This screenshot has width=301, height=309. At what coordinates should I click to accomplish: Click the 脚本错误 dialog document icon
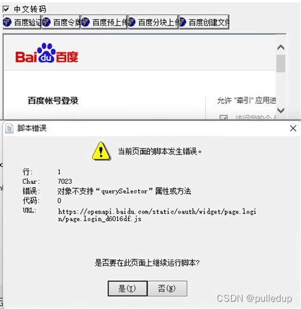click(10, 128)
